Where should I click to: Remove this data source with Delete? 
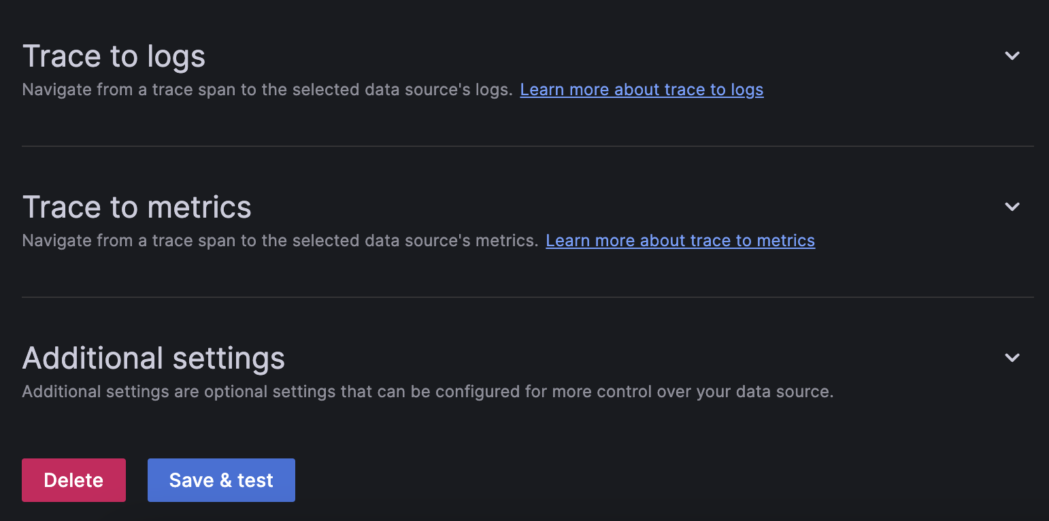[x=73, y=480]
